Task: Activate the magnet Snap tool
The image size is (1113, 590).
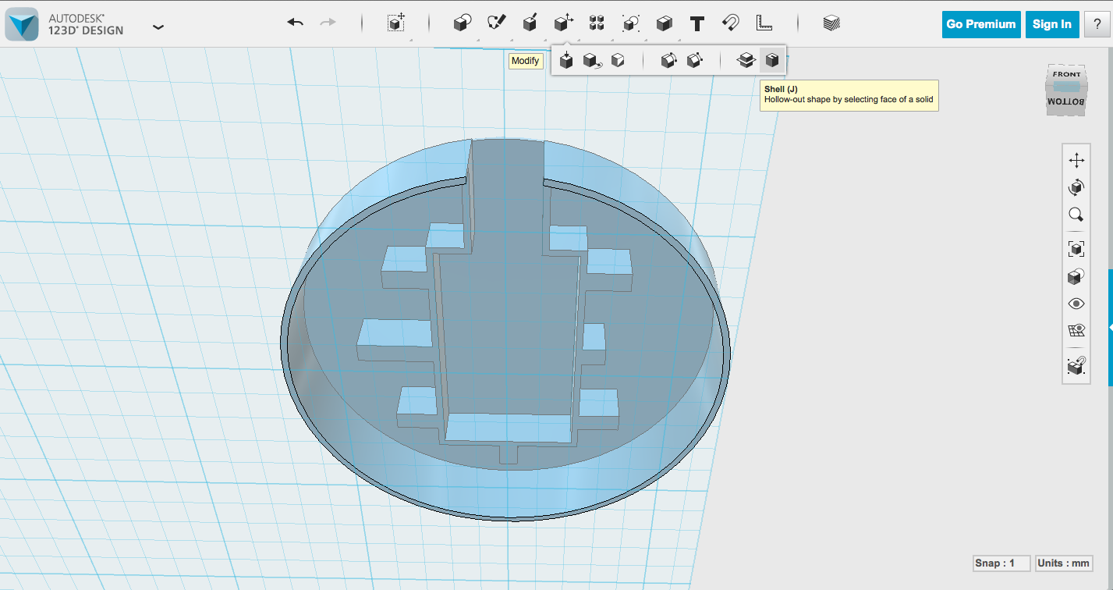Action: 730,23
